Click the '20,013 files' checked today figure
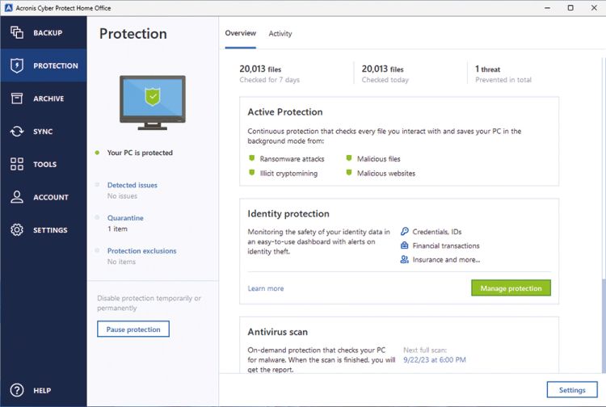Viewport: 606px width, 407px height. coord(383,69)
